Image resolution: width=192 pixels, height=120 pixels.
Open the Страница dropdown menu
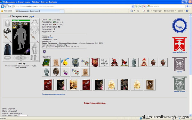157,11
